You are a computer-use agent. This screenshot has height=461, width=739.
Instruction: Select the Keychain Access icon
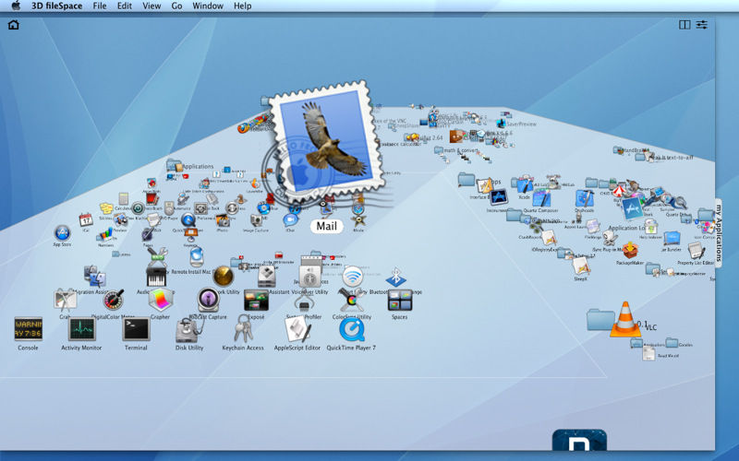tap(243, 328)
